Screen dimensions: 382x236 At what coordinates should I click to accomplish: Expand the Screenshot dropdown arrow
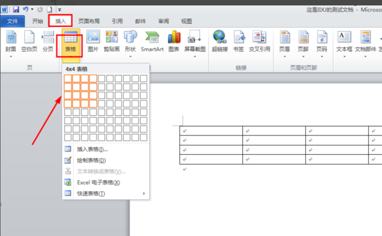pos(195,57)
